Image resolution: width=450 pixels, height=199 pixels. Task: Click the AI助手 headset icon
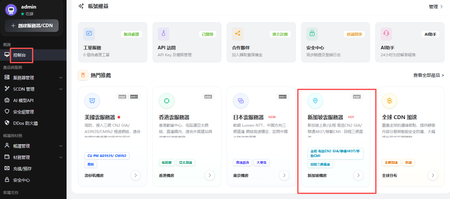(x=386, y=34)
